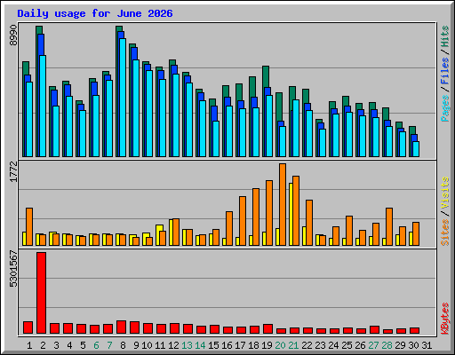This screenshot has width=455, height=355.
Task: Click day label 2 on the x-axis
Action: (43, 345)
